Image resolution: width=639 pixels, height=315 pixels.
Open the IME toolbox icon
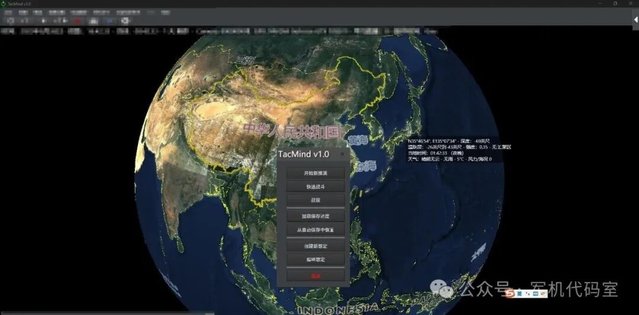click(x=543, y=294)
